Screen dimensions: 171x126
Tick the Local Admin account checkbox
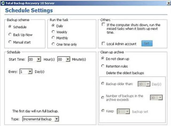(x=103, y=44)
